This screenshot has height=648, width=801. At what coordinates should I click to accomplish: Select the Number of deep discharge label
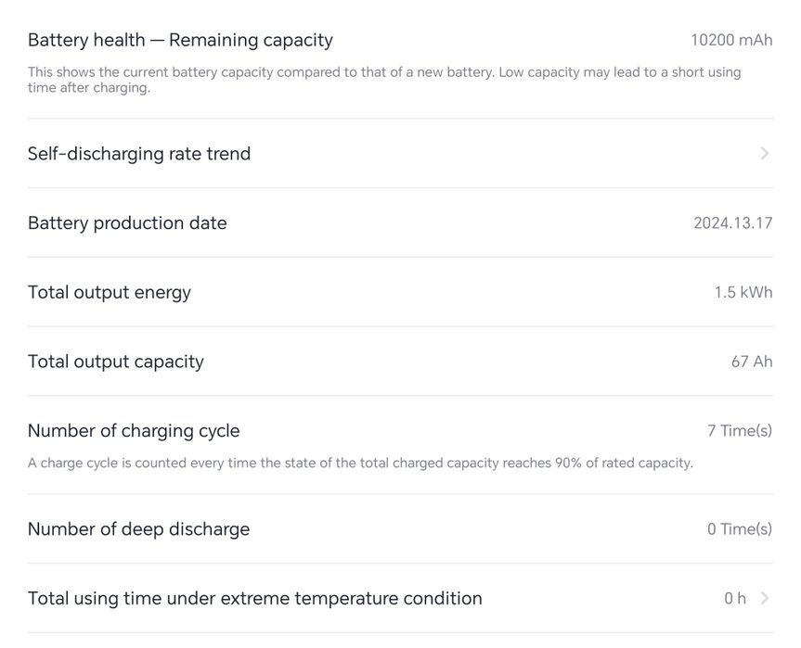pyautogui.click(x=138, y=529)
